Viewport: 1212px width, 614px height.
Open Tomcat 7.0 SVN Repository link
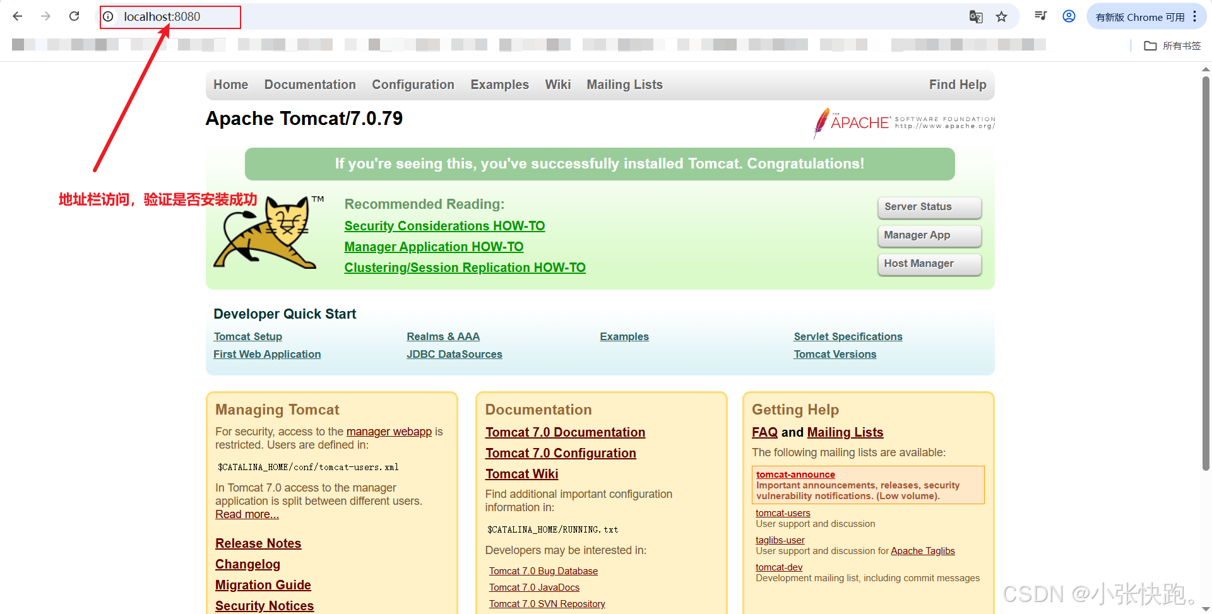click(x=547, y=604)
